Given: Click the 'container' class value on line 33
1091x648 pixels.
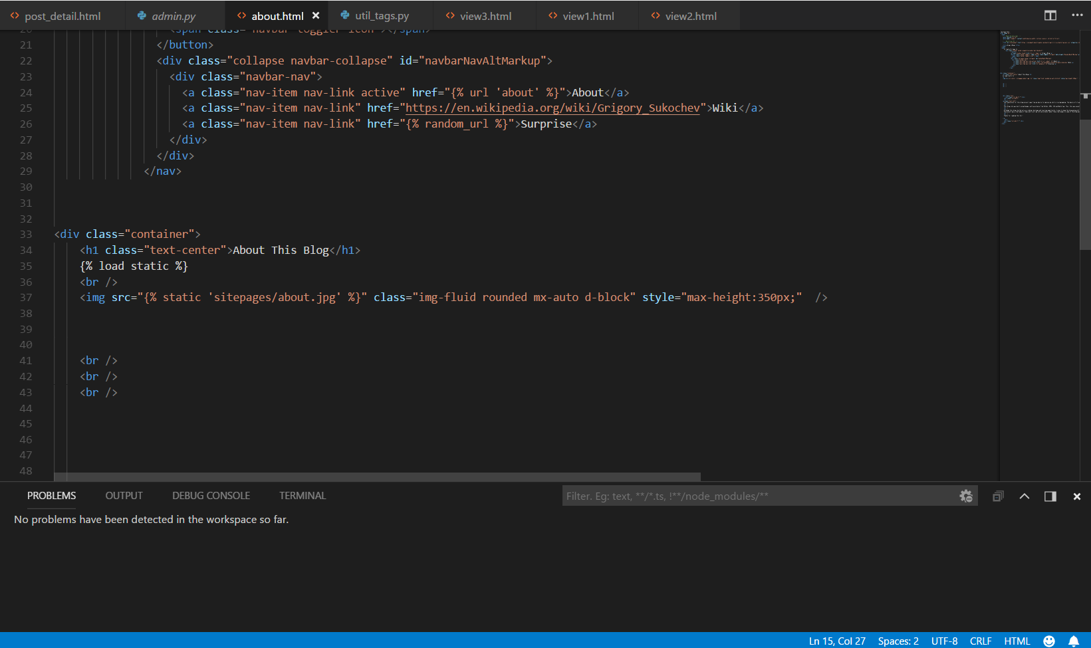Looking at the screenshot, I should (x=159, y=234).
